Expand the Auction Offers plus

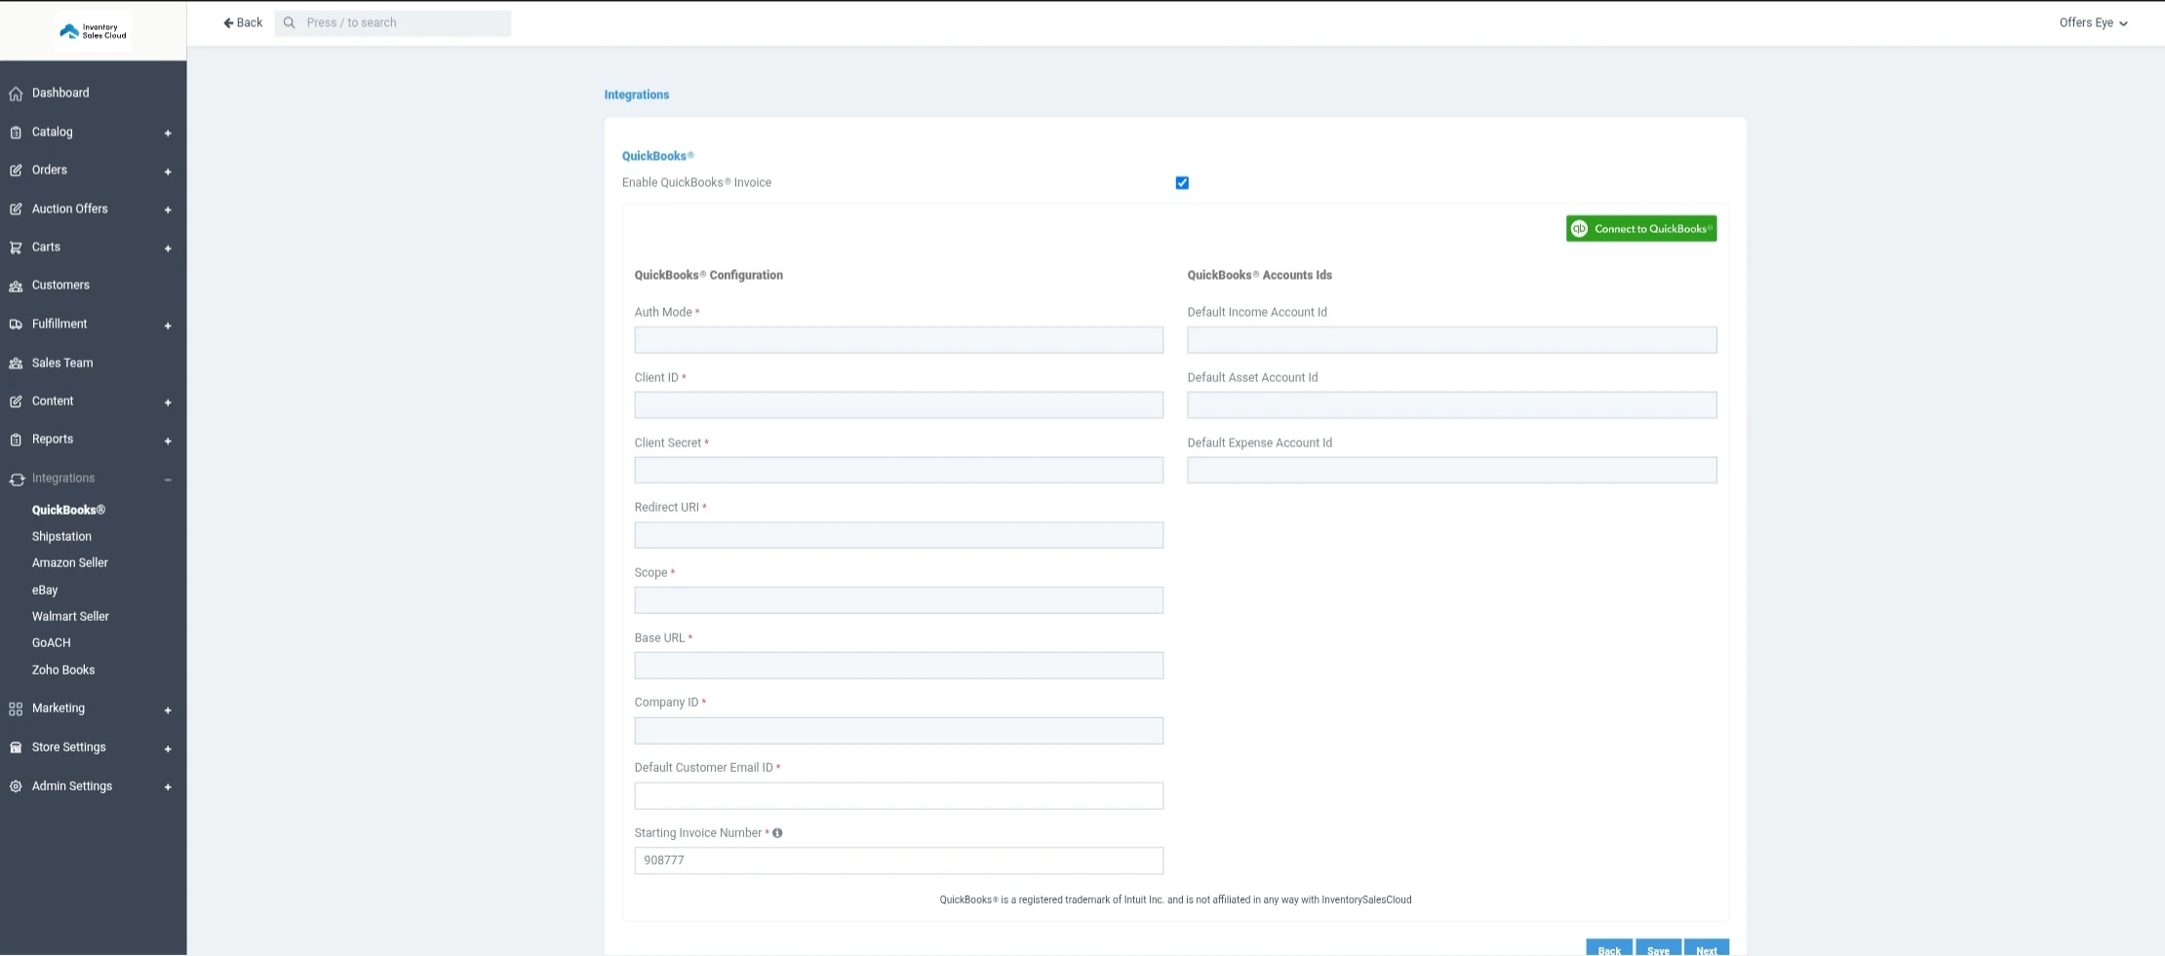(168, 210)
